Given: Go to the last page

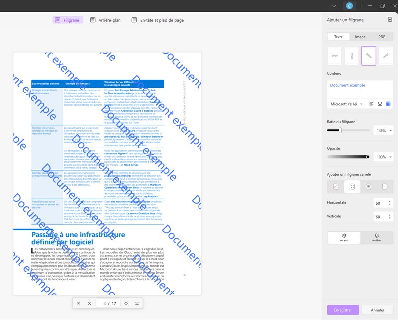Looking at the screenshot, I should pos(137,303).
